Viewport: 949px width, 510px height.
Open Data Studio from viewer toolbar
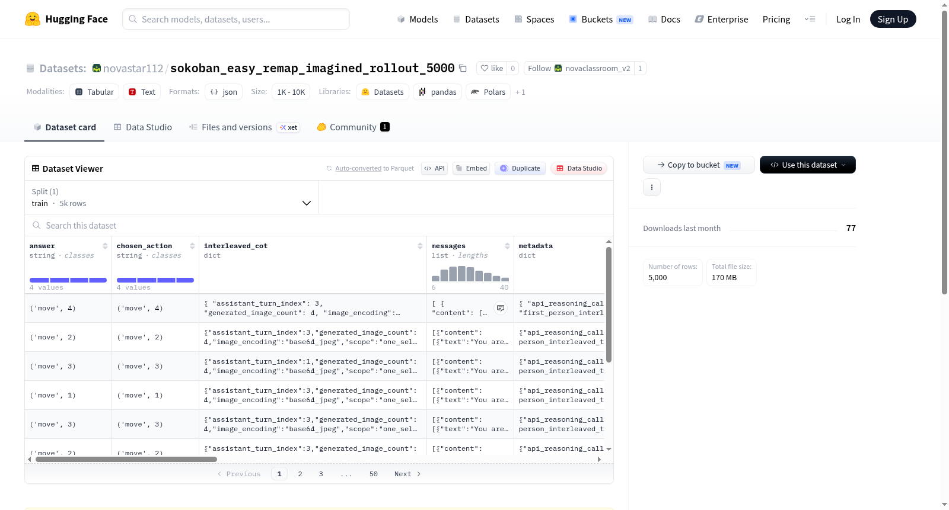pyautogui.click(x=579, y=168)
